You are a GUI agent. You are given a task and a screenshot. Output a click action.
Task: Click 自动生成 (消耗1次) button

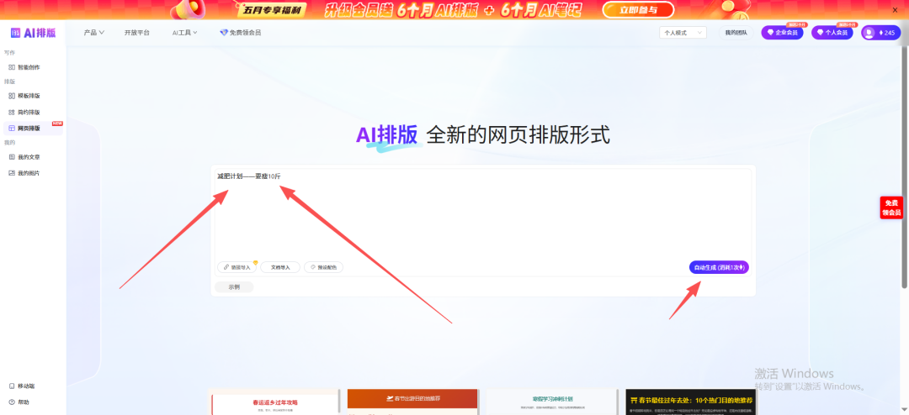click(x=719, y=267)
